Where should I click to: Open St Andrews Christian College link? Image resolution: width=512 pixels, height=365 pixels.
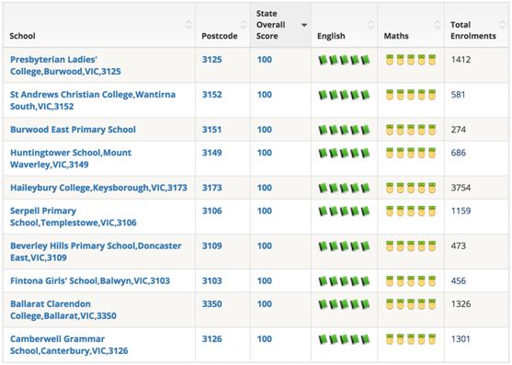click(x=93, y=100)
